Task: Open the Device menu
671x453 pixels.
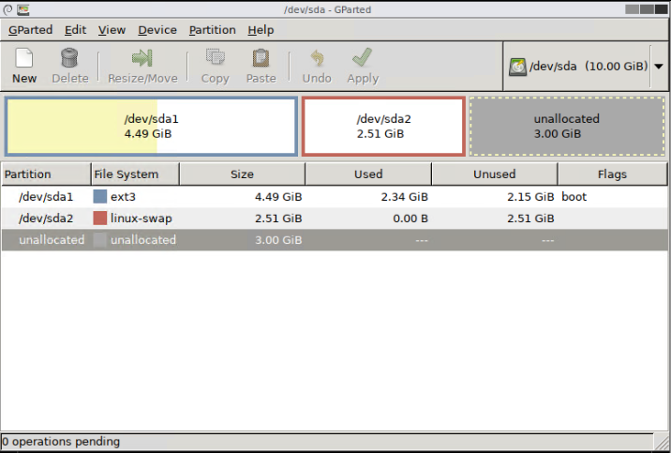Action: click(x=157, y=30)
